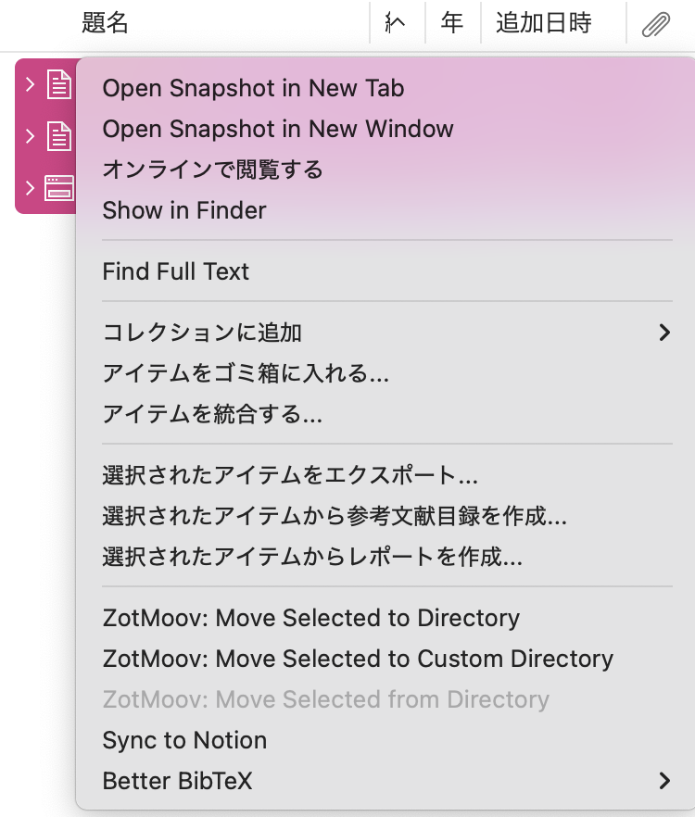The image size is (695, 817).
Task: Choose Open Snapshot in New Tab
Action: (253, 88)
